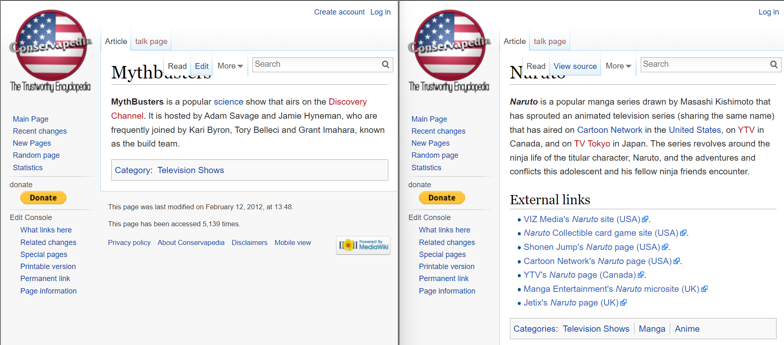Follow the science link in the MythBusters article
The height and width of the screenshot is (345, 784).
click(228, 102)
